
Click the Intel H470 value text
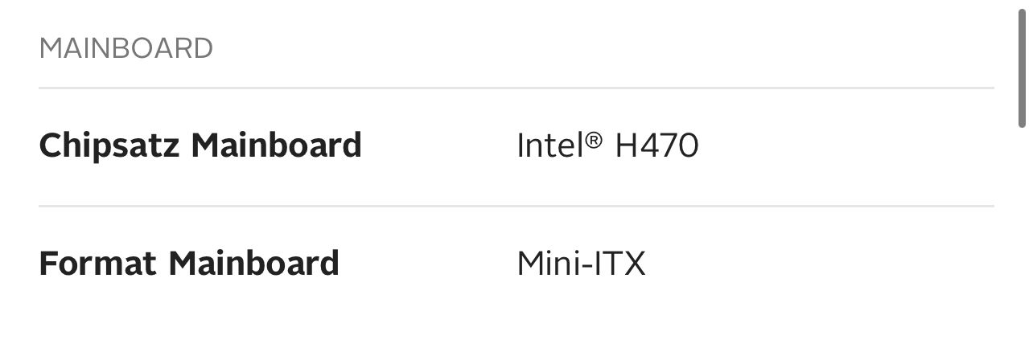[607, 146]
